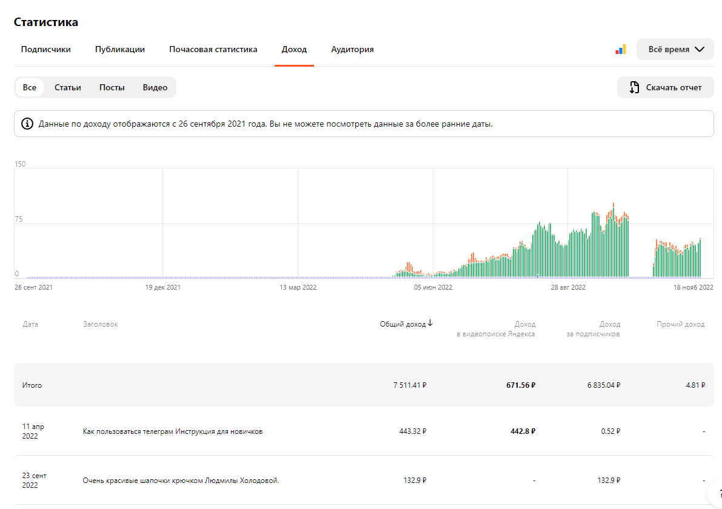This screenshot has width=722, height=509.
Task: Click the 442.8 ₽ video search cell
Action: tap(523, 431)
